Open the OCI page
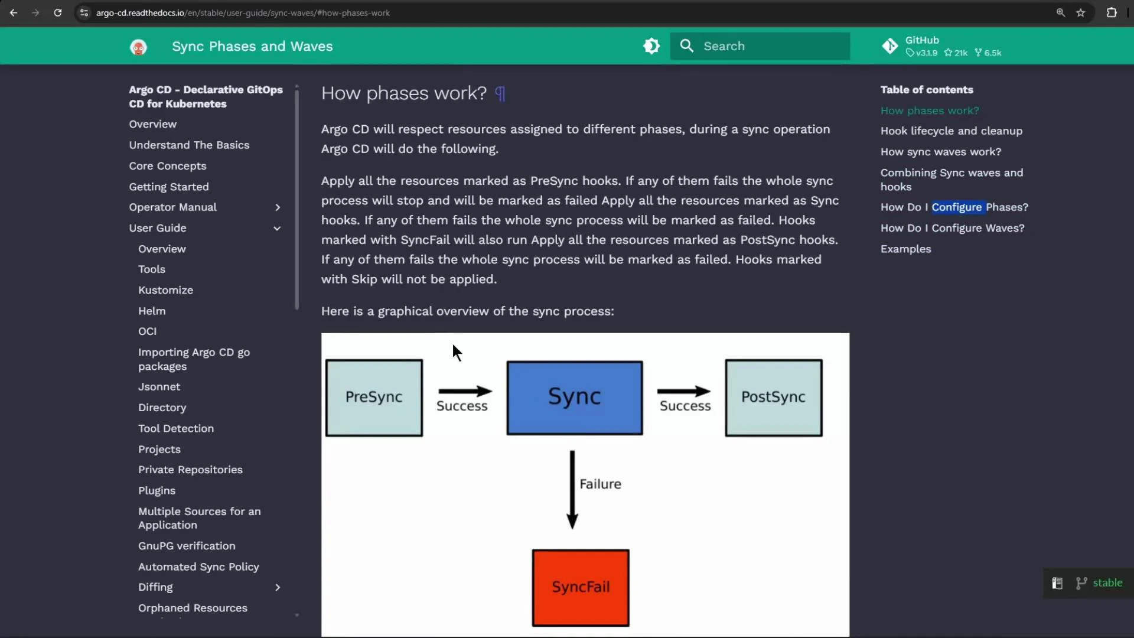 (148, 331)
